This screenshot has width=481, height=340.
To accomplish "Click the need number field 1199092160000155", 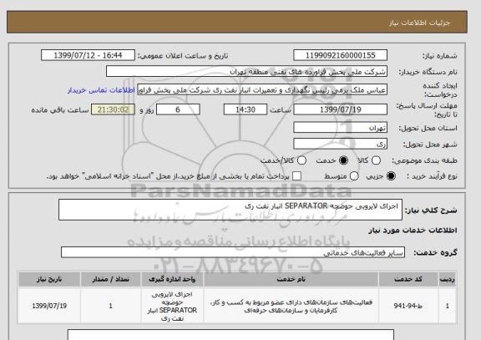I will 340,55.
